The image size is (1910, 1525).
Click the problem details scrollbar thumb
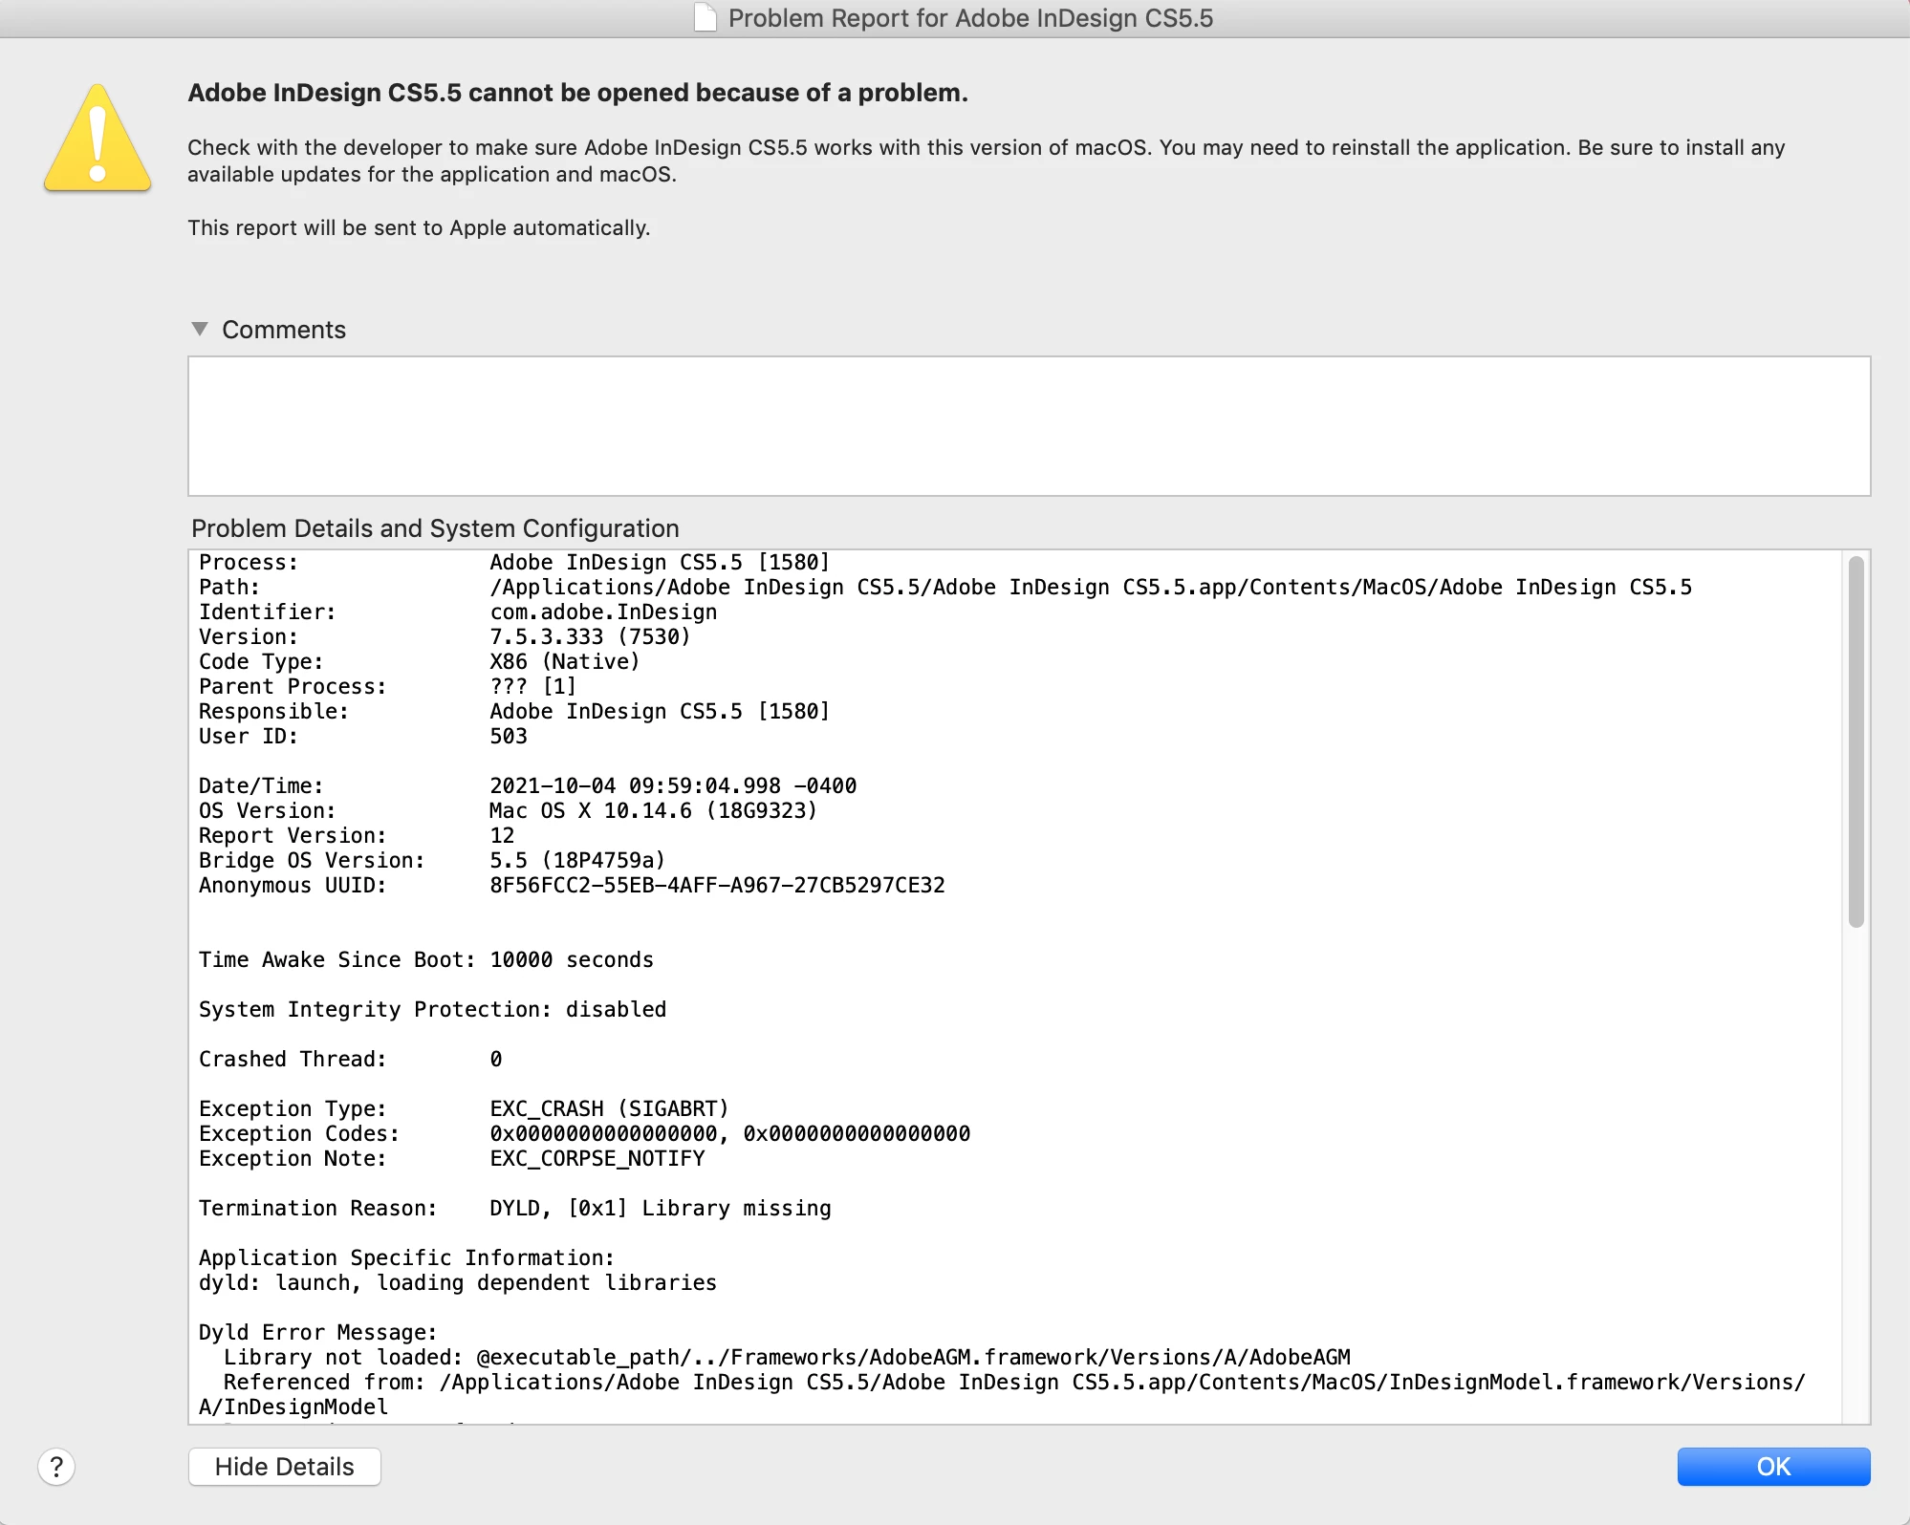[x=1856, y=741]
